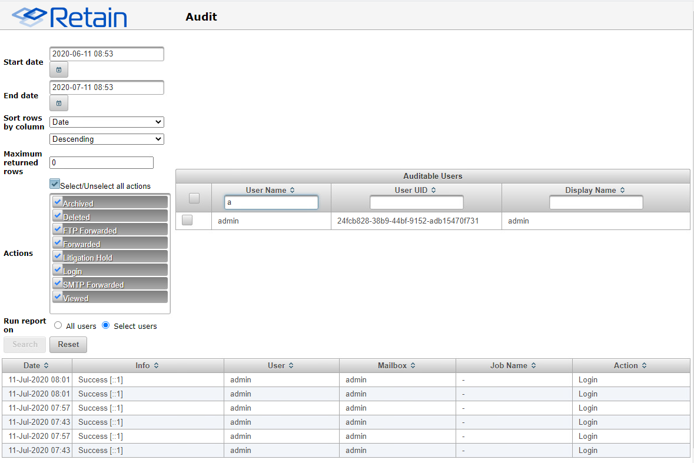Select the All users radio button
The width and height of the screenshot is (694, 463).
[58, 325]
